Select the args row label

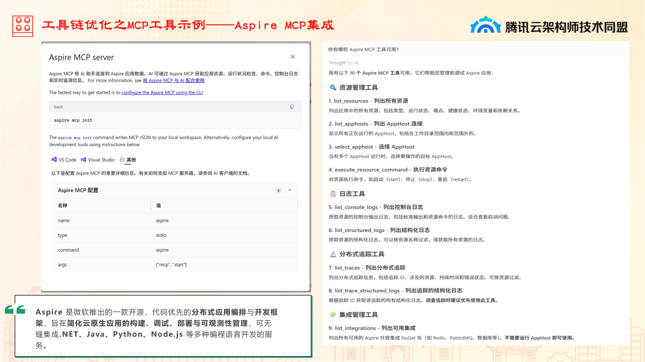click(62, 265)
